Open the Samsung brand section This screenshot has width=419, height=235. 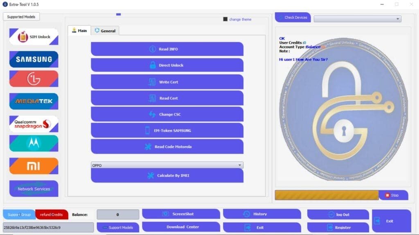click(34, 59)
